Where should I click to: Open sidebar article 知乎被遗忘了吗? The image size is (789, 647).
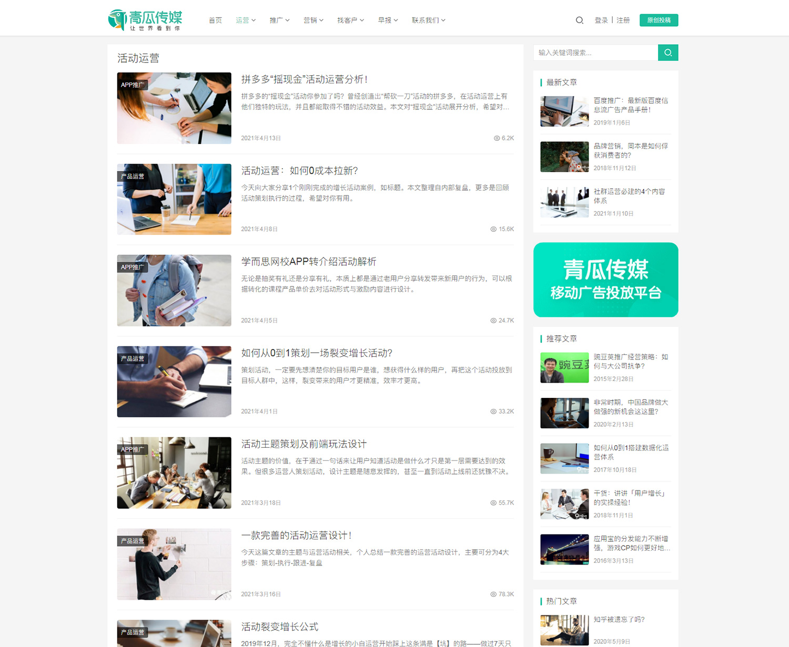pyautogui.click(x=619, y=620)
